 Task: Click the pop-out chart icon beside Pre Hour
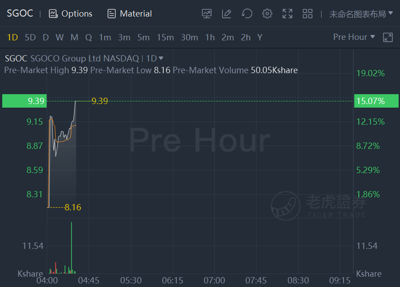[x=388, y=37]
